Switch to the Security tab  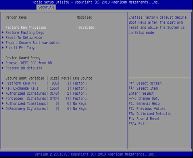pos(46,7)
